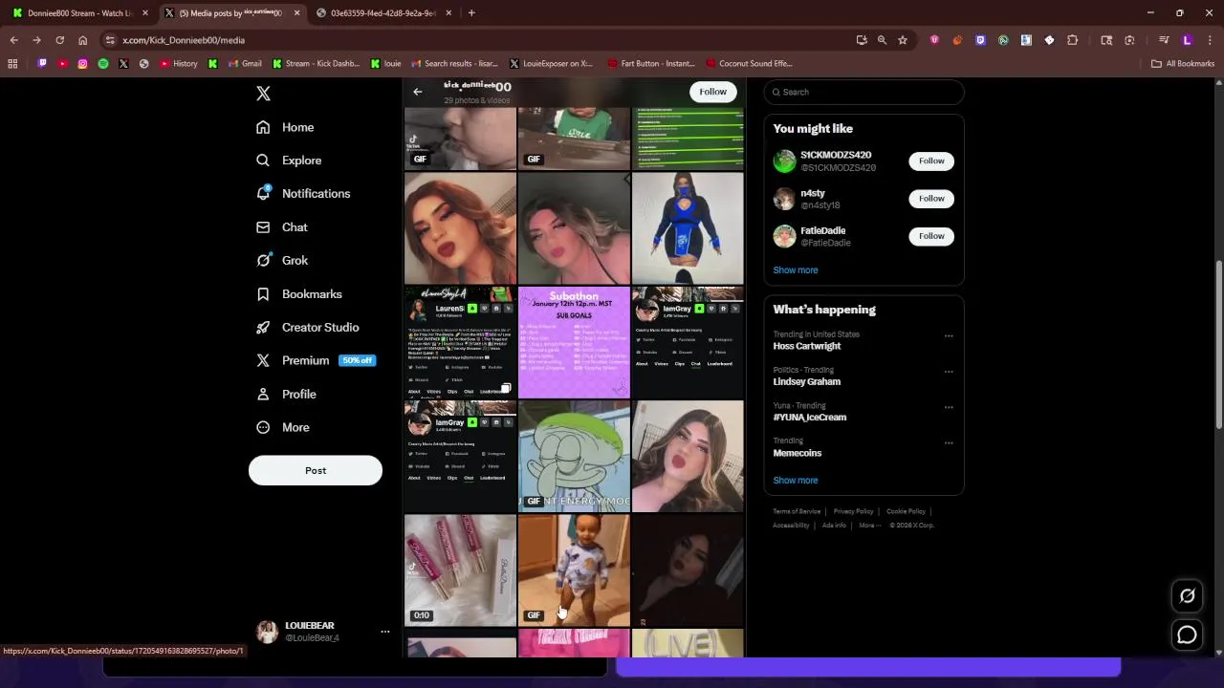
Task: Open Creator Studio
Action: coord(307,328)
